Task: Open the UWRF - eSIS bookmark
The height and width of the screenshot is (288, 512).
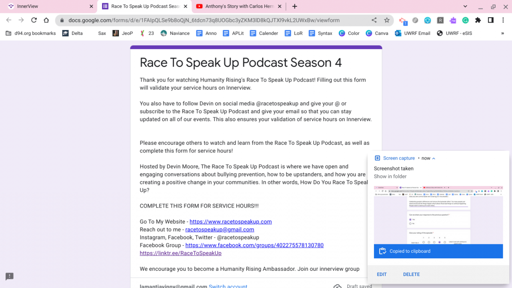Action: click(x=454, y=33)
